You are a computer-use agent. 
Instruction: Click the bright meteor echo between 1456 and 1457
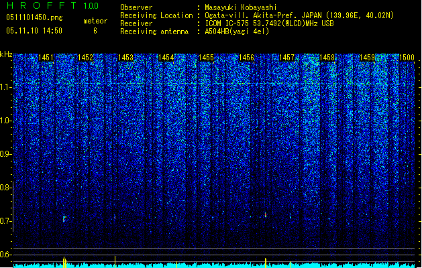tap(266, 215)
